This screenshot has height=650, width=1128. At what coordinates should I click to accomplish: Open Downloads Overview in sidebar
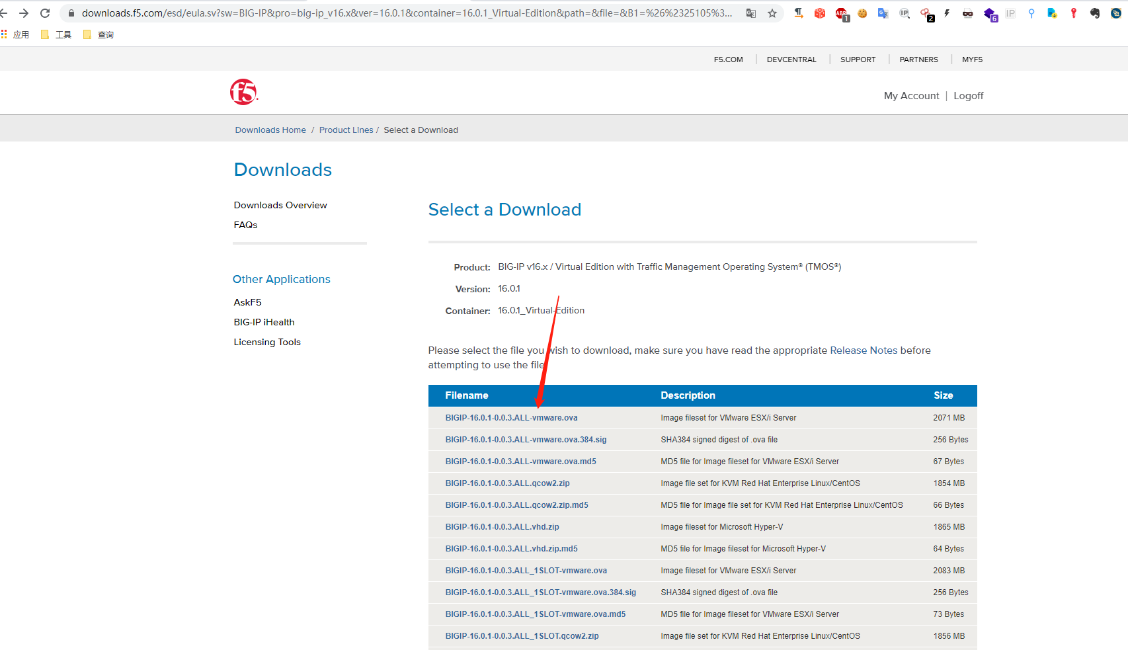click(280, 205)
